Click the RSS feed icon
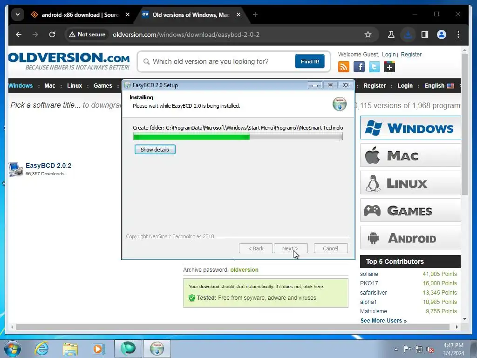Image resolution: width=477 pixels, height=358 pixels. [343, 67]
